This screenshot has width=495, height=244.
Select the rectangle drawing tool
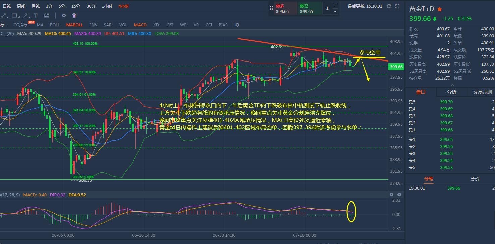15,15
